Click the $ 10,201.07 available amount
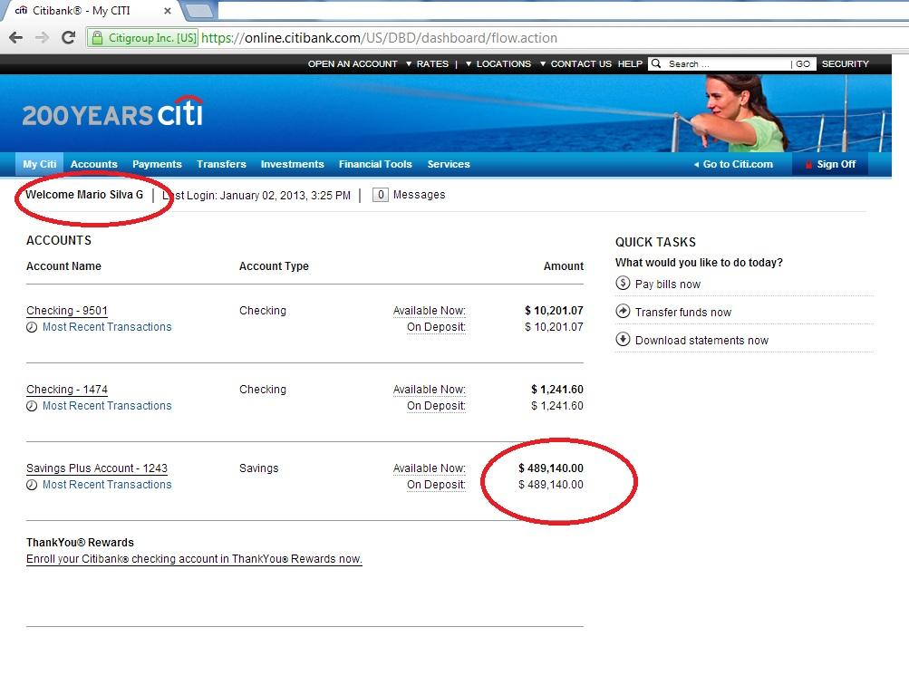909x685 pixels. coord(554,310)
